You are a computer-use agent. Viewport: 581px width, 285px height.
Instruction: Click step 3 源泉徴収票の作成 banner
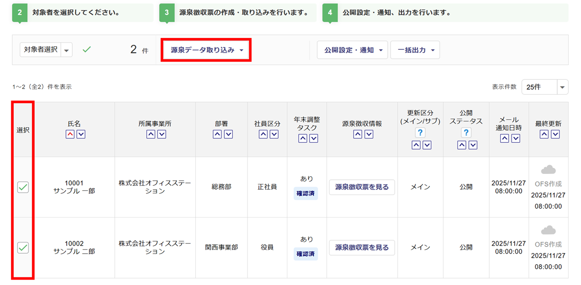coord(238,13)
